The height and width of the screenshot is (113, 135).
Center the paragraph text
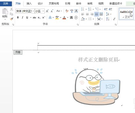87,14
